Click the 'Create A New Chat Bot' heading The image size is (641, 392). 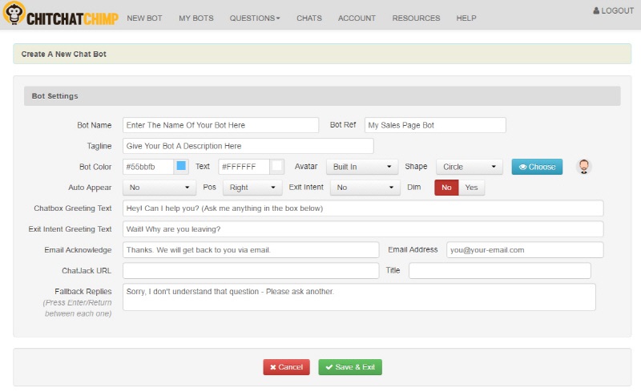[64, 54]
